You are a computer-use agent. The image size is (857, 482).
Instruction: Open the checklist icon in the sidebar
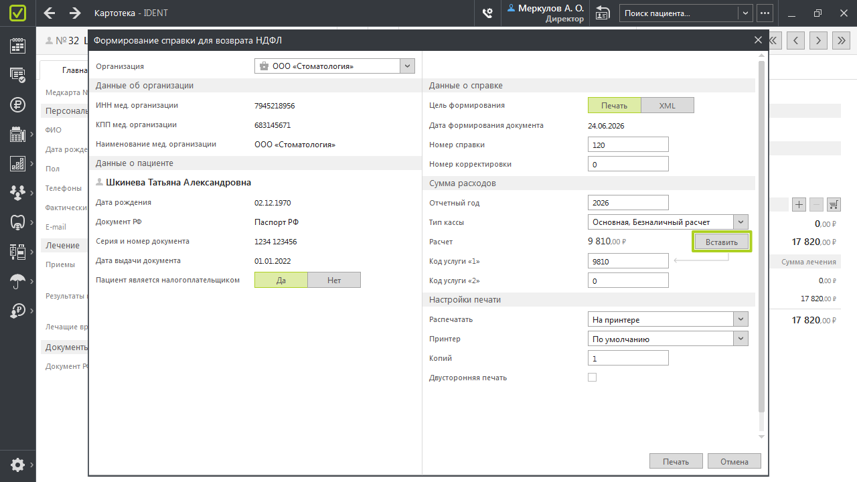(17, 75)
